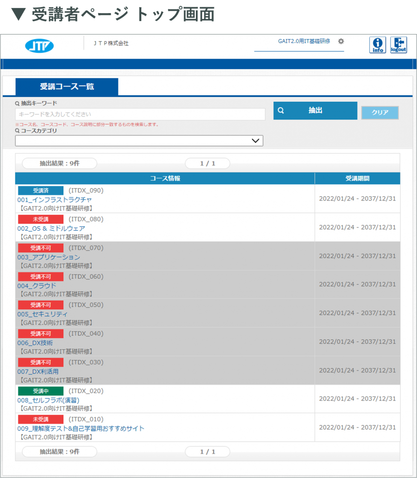417x478 pixels.
Task: Expand the コースカテゴリ dropdown
Action: tap(139, 141)
